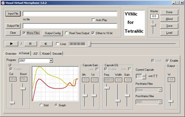
Task: Click the Save button
Action: coord(169,26)
